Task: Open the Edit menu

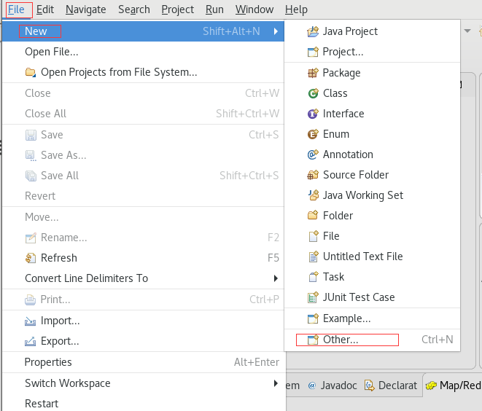Action: pos(45,9)
